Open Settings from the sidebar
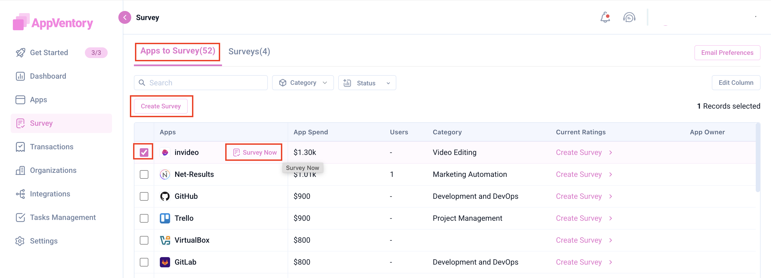 click(x=44, y=241)
